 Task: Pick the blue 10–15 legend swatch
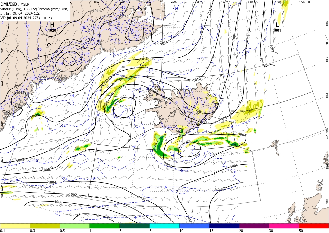(194, 226)
